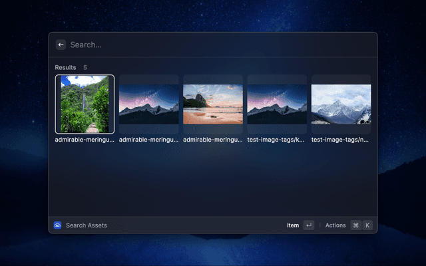426x266 pixels.
Task: Click the test-image-tags/n caption under snowy mountain
Action: pos(341,140)
